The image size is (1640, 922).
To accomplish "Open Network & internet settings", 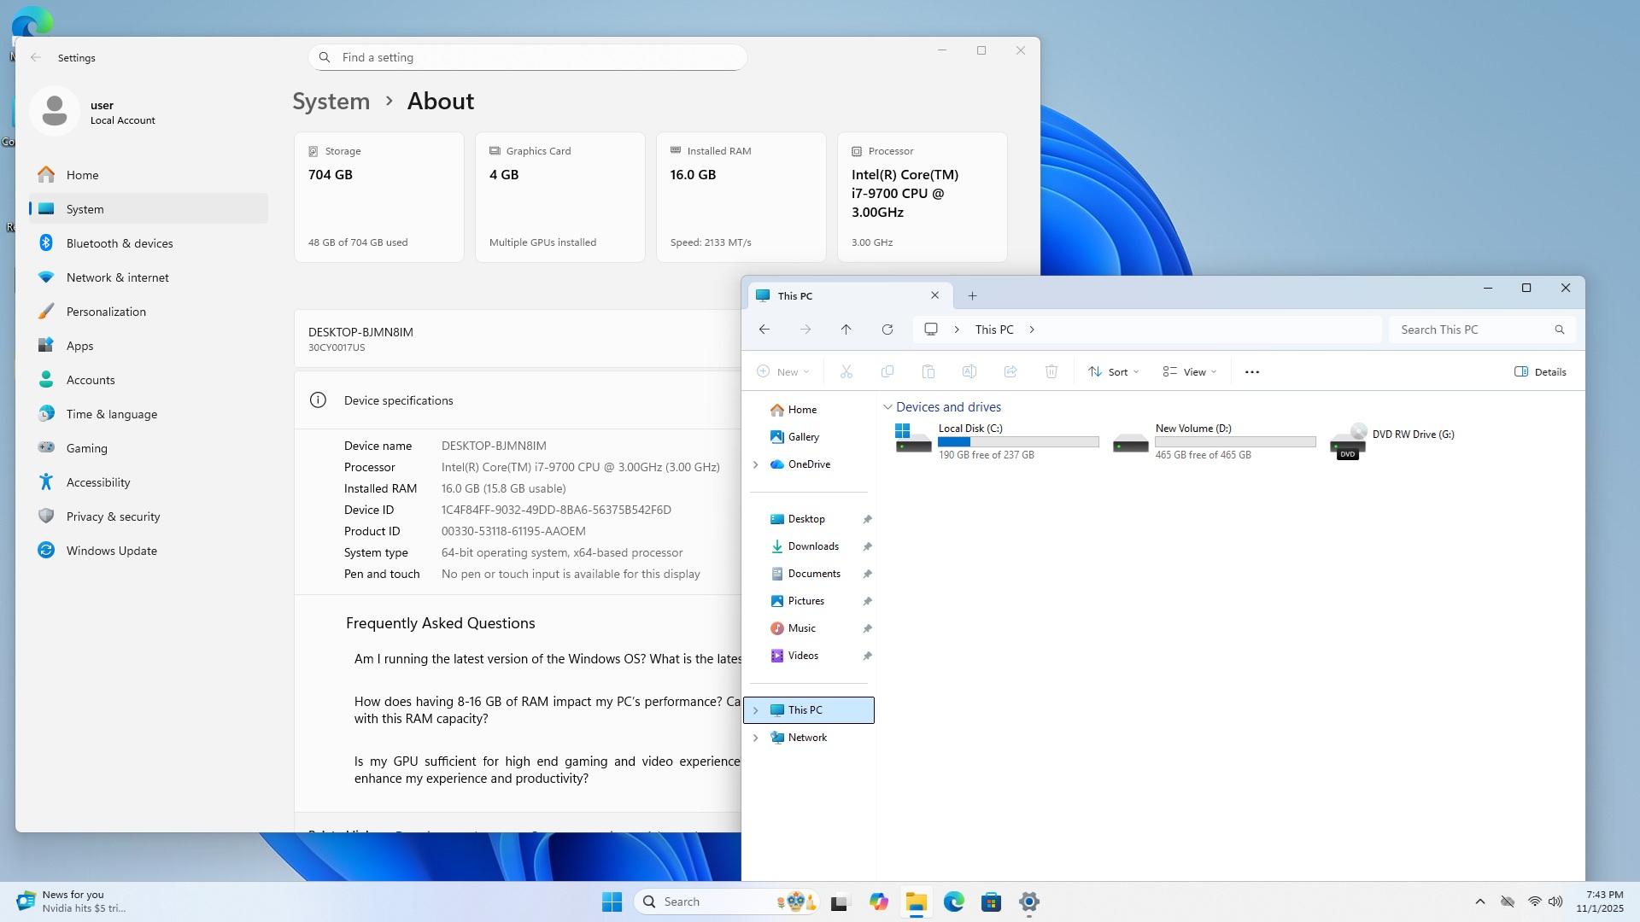I will (x=149, y=277).
